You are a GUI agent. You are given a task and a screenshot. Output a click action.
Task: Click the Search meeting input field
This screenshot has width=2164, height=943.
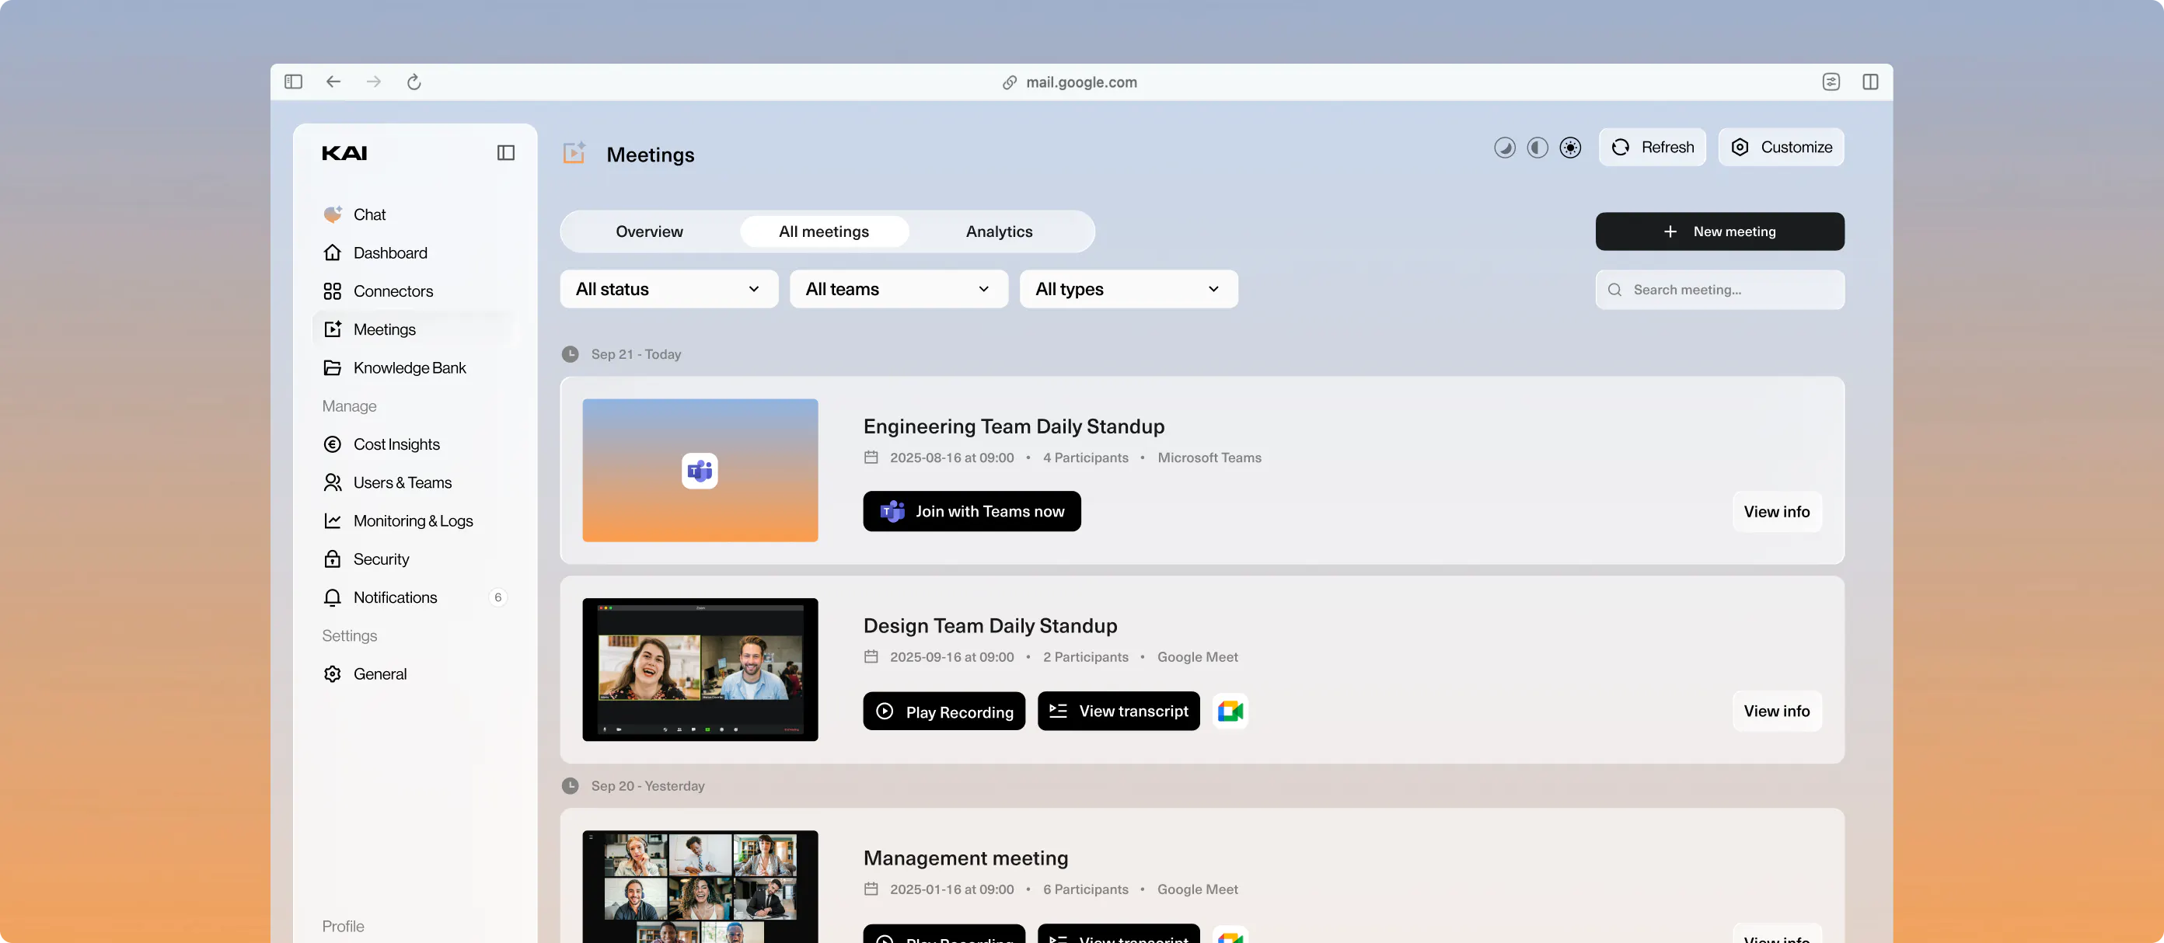1719,290
